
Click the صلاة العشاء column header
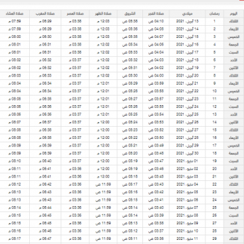(x=15, y=14)
